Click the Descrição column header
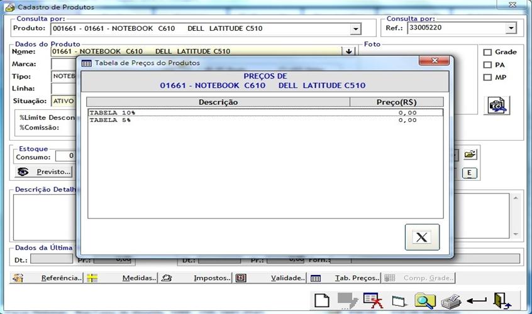This screenshot has width=532, height=314. point(218,102)
